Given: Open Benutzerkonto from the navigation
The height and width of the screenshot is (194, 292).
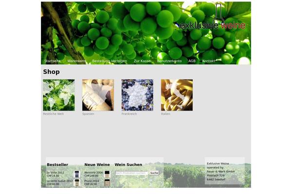Looking at the screenshot, I should click(169, 61).
